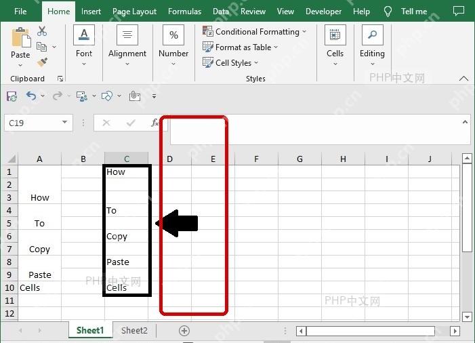Click the horizontal scrollbar left arrow
Image resolution: width=475 pixels, height=343 pixels.
301,331
